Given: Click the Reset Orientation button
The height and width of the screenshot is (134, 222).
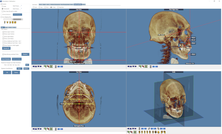Looking at the screenshot, I should (x=6, y=59).
